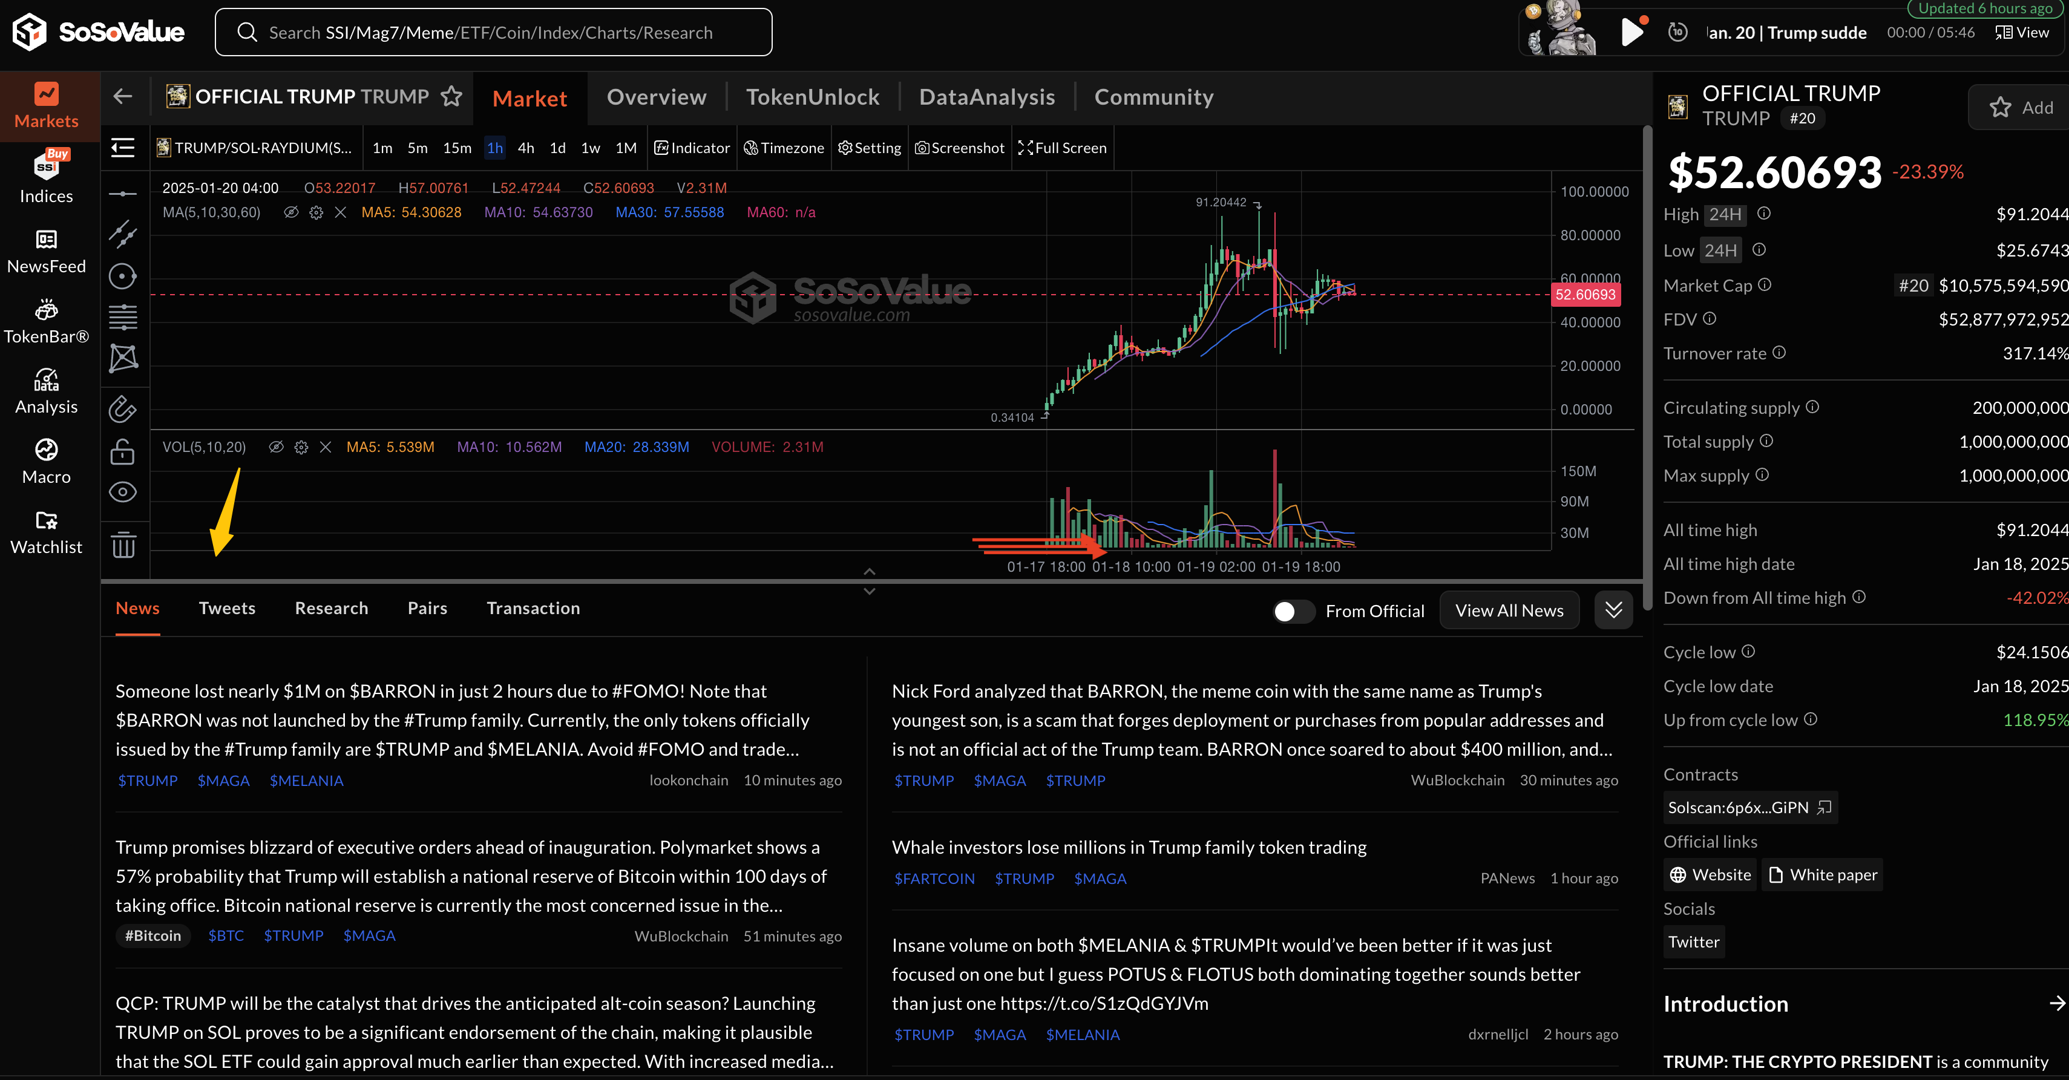Star OFFICIAL TRUMP as favorite
2069x1080 pixels.
tap(451, 96)
